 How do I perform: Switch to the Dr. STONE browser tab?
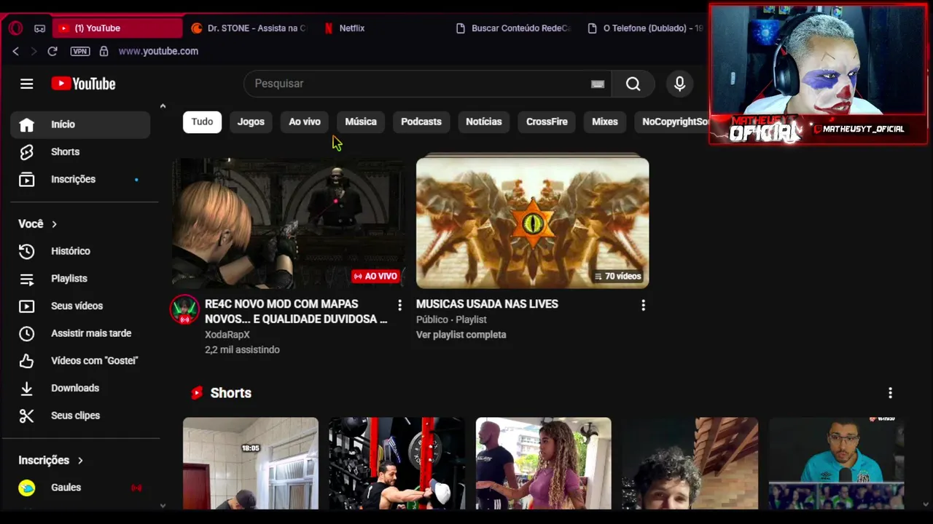coord(249,28)
